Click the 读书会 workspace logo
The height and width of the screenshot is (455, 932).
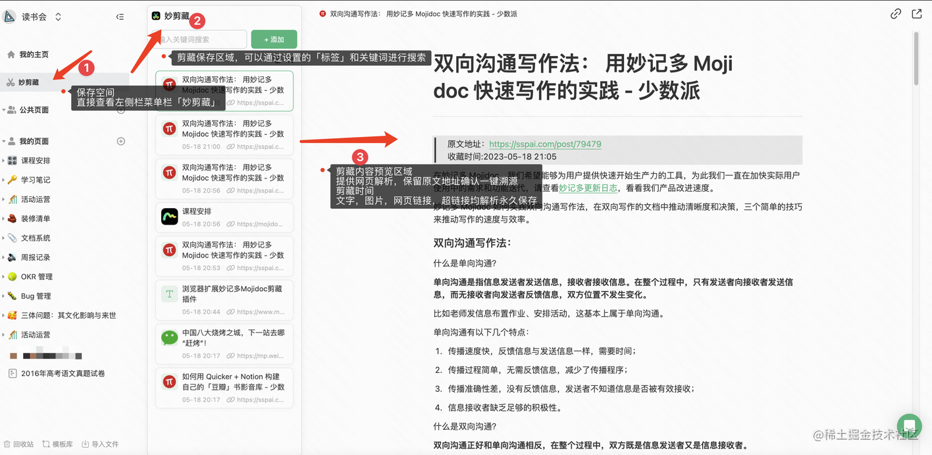tap(9, 16)
